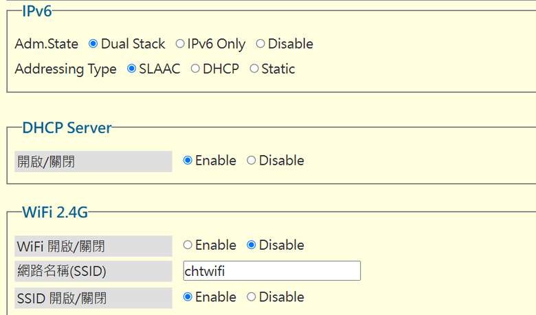This screenshot has width=536, height=315.
Task: Click the Dual Stack label text
Action: tap(133, 44)
